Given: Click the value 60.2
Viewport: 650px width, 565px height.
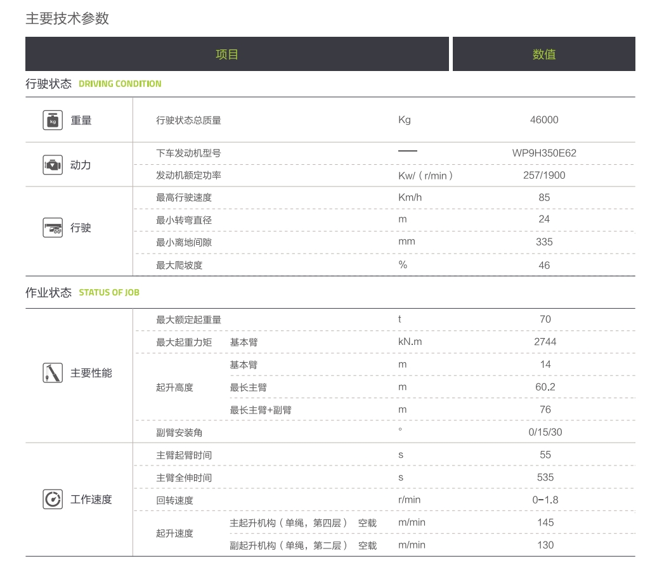Looking at the screenshot, I should [x=545, y=387].
